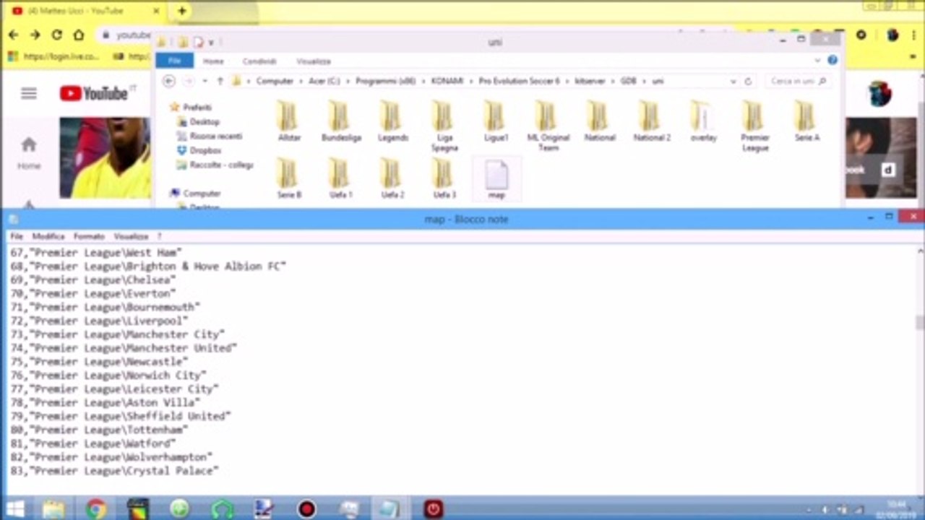
Task: Open the National 2 folder
Action: point(652,121)
